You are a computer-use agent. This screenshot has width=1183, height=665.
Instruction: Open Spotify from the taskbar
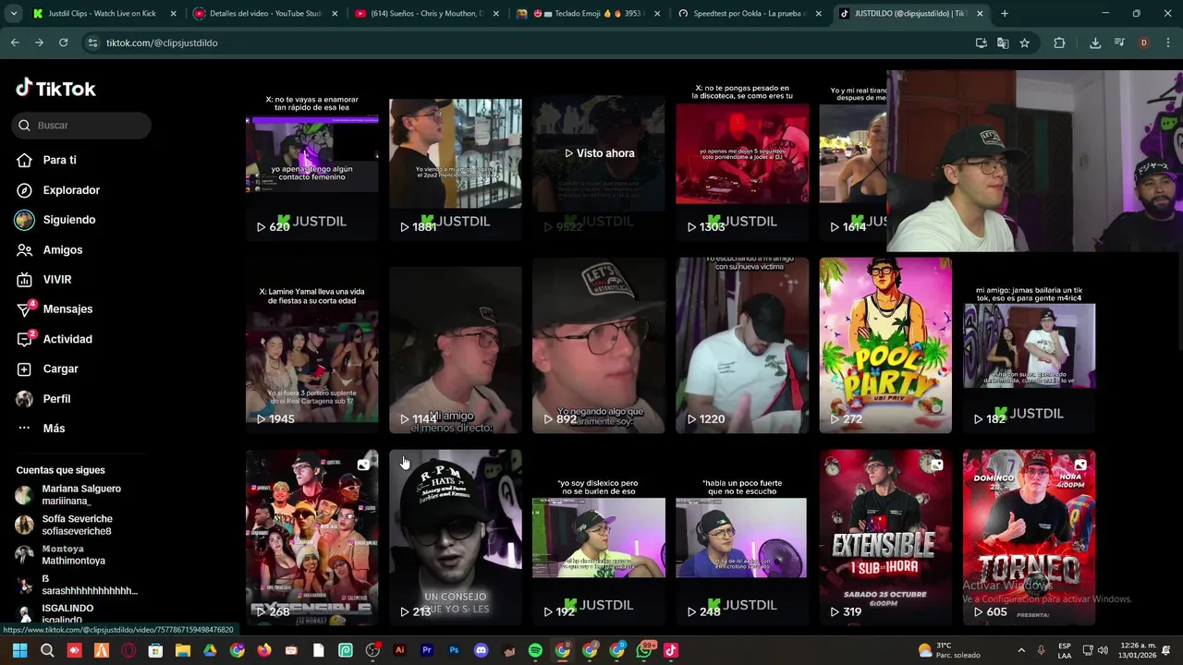[535, 650]
